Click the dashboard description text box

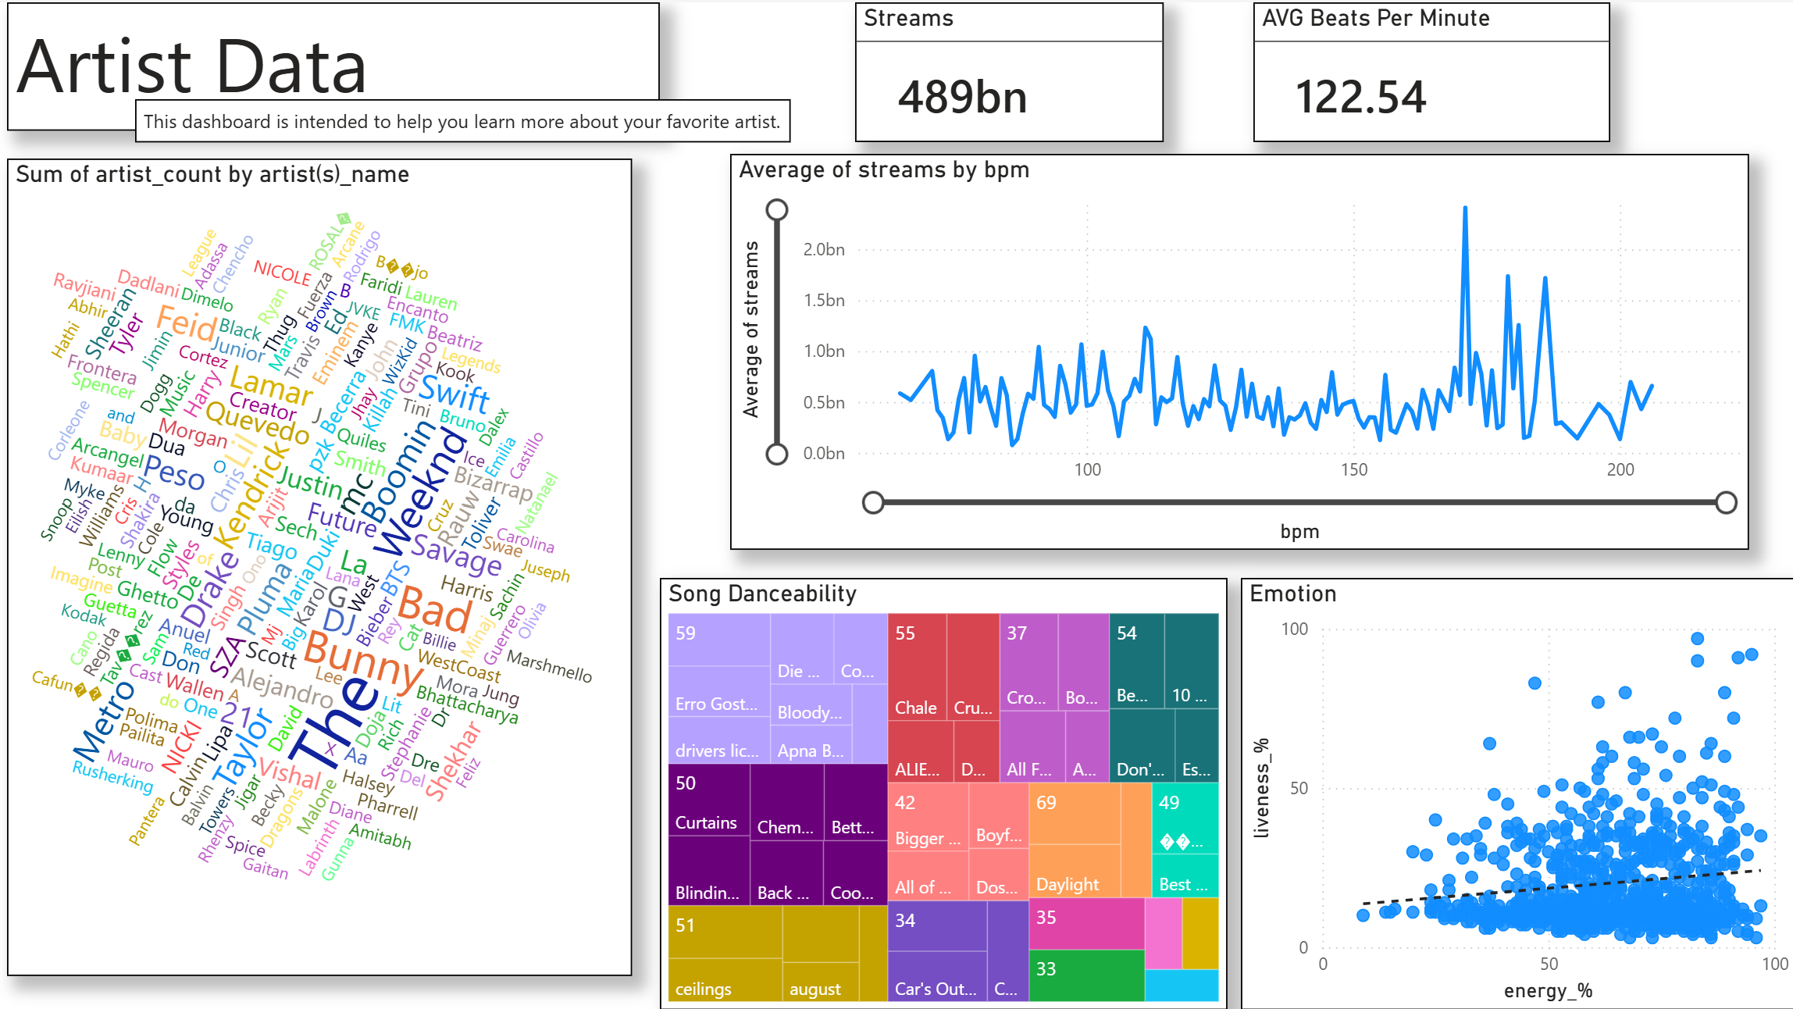(x=462, y=122)
